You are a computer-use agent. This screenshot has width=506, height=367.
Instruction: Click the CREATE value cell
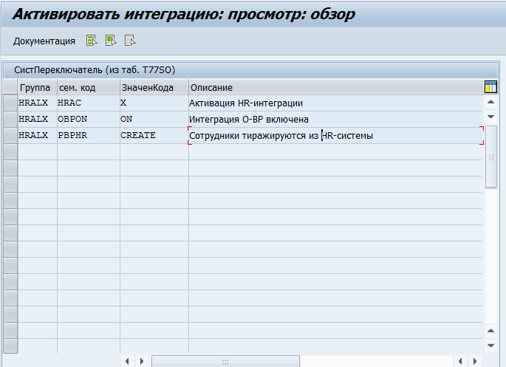(154, 135)
